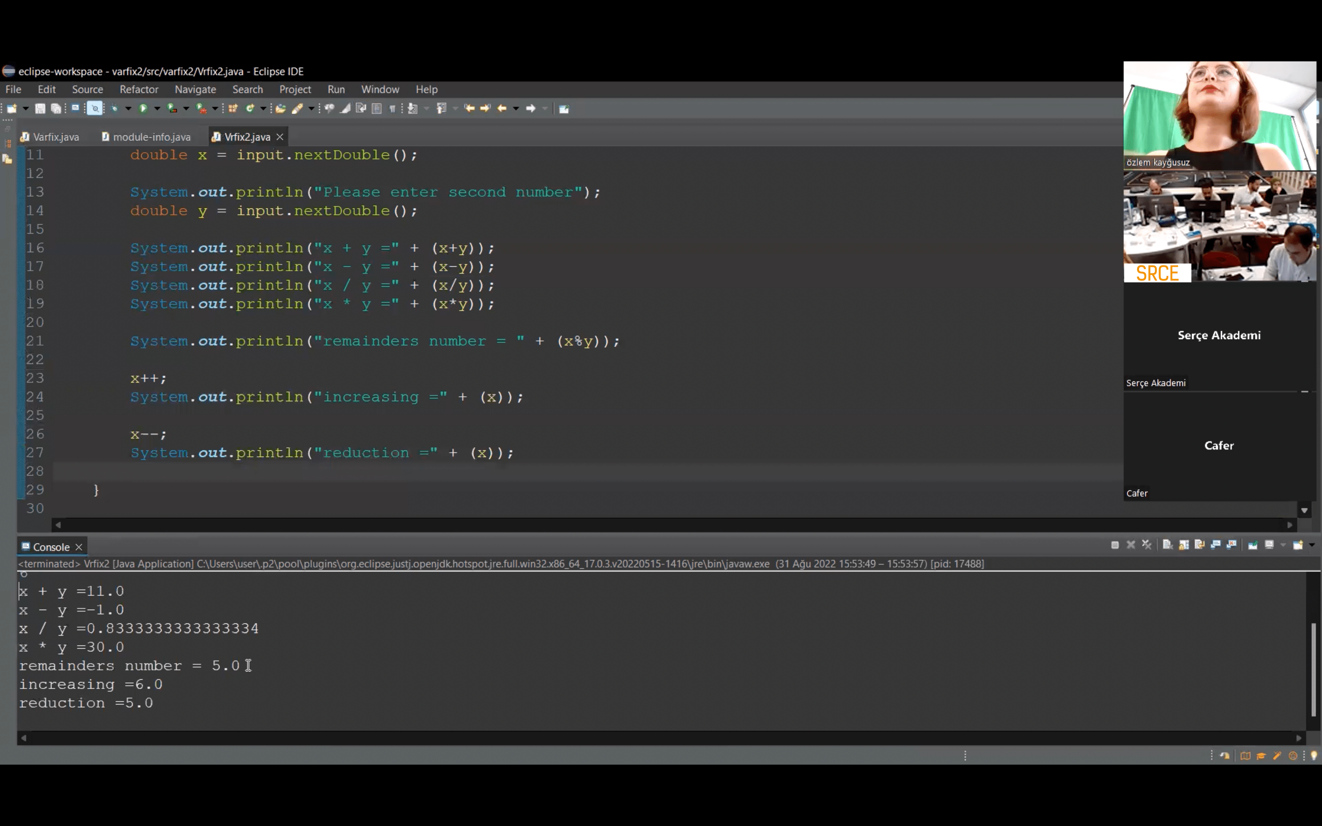
Task: Toggle Show Console When Standard Out Changes
Action: (x=1216, y=545)
